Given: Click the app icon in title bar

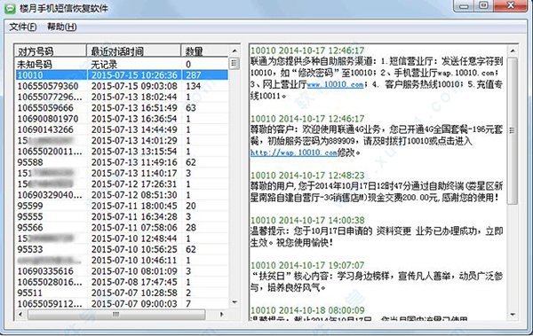Looking at the screenshot, I should pyautogui.click(x=10, y=9).
